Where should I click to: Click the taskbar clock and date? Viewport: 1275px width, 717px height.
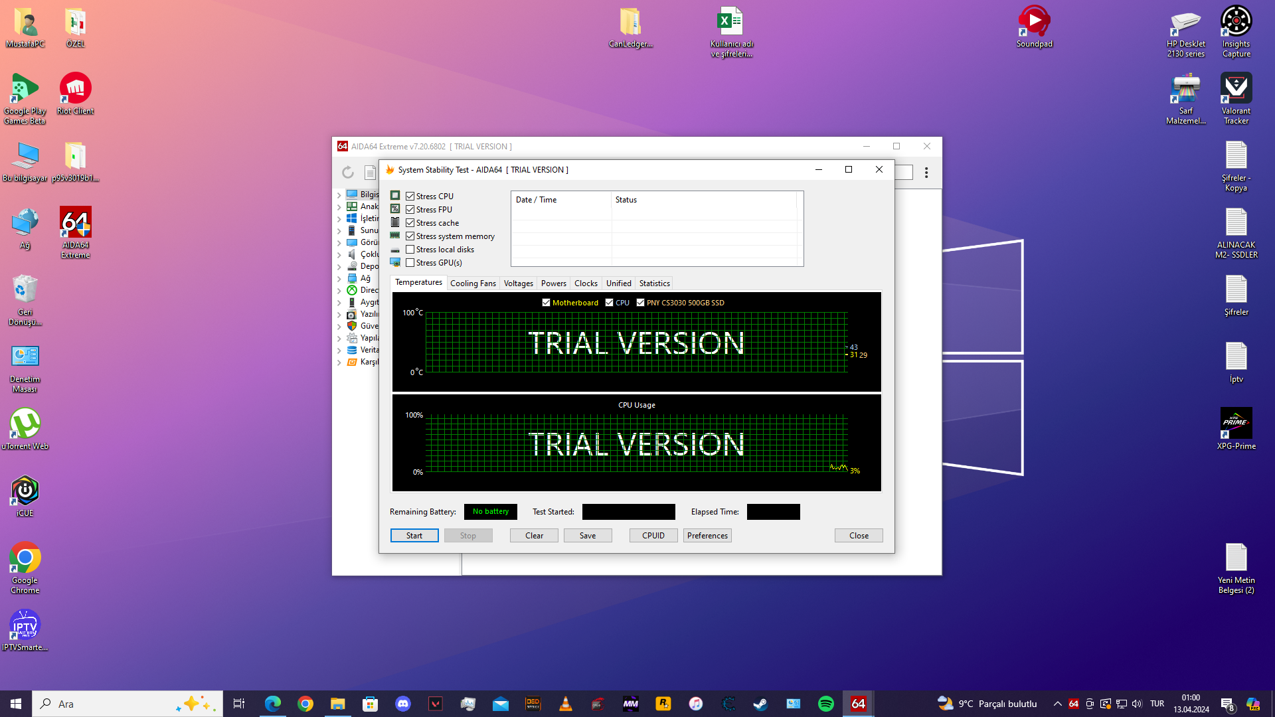(x=1191, y=704)
